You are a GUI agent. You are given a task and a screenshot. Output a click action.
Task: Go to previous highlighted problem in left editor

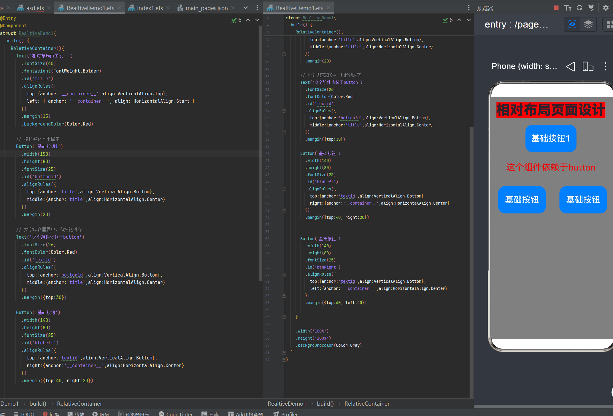click(x=248, y=20)
